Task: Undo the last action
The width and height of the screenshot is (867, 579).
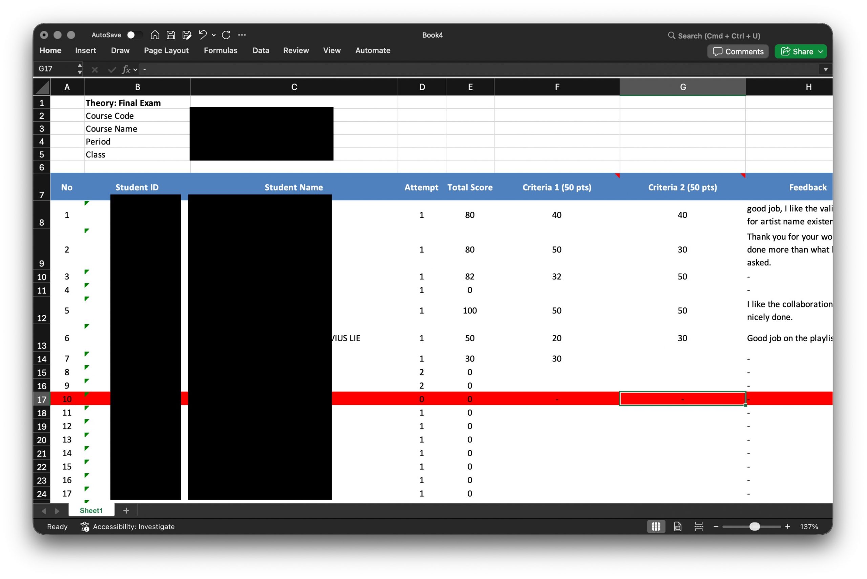Action: [203, 35]
